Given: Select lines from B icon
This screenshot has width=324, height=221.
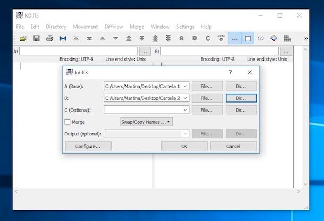Looking at the screenshot, I should point(194,38).
